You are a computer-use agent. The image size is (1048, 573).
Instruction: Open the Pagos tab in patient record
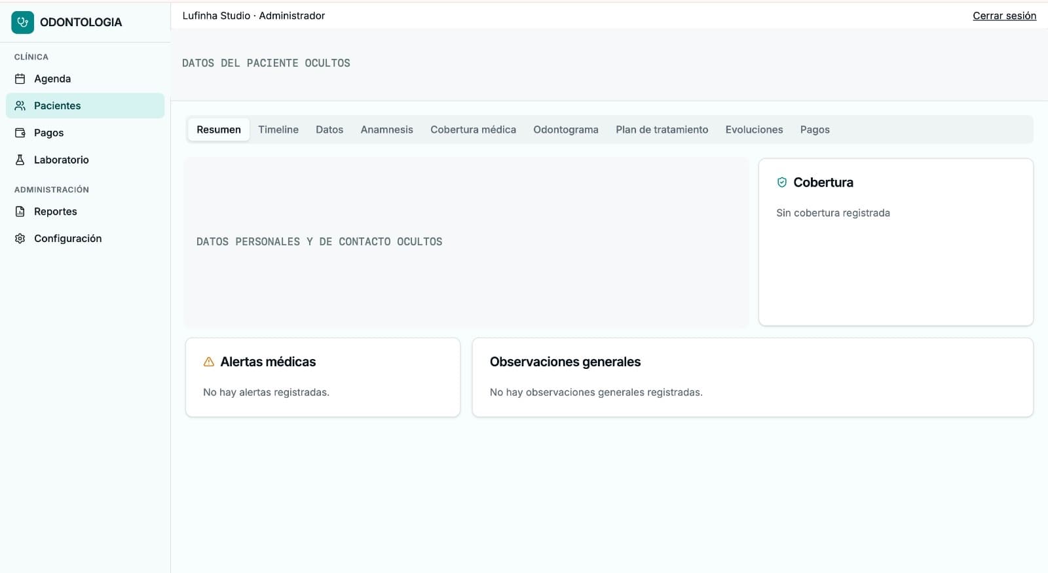815,130
